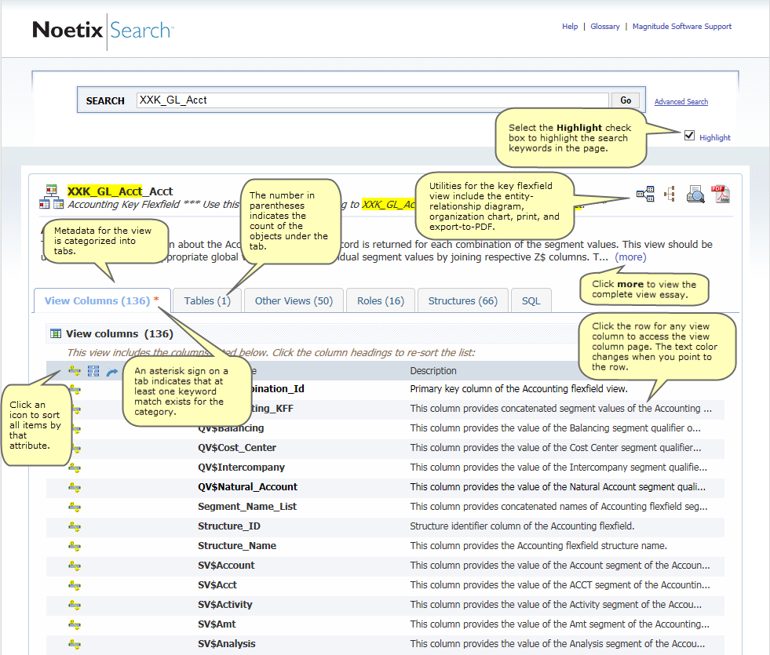Viewport: 770px width, 655px height.
Task: Click the 'Primary key column' description text
Action: click(519, 389)
